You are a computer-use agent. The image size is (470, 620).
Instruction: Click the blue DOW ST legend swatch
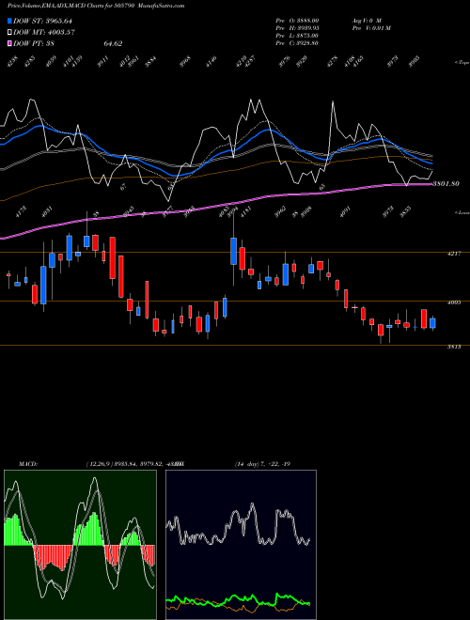pyautogui.click(x=9, y=21)
